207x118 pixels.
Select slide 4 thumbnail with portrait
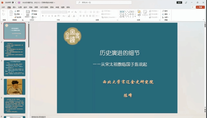(x=14, y=86)
